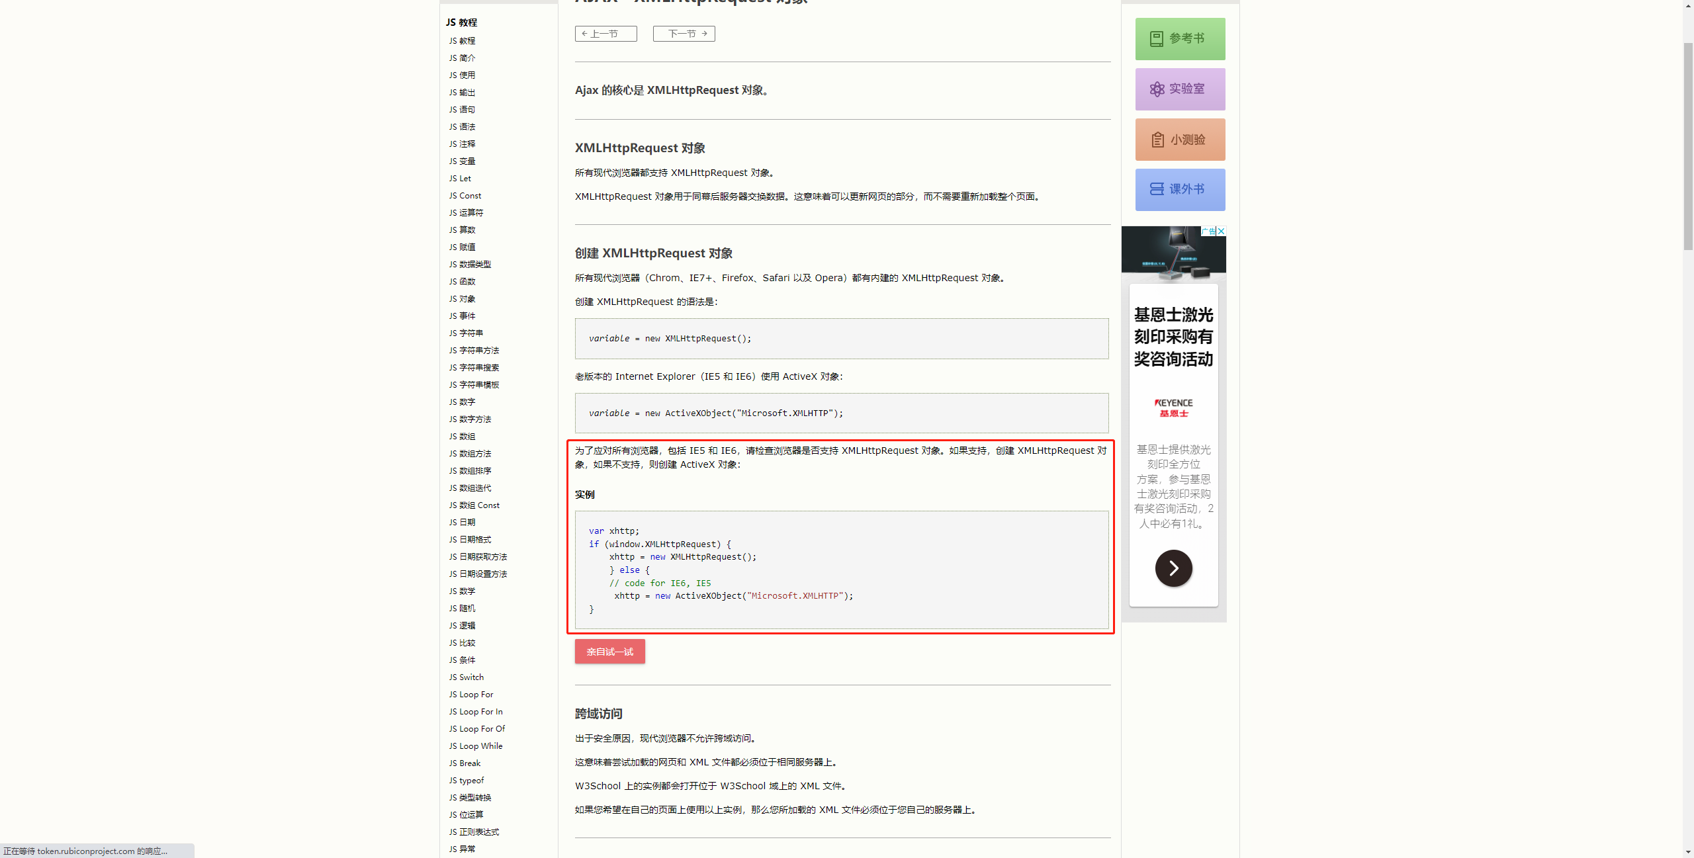
Task: Open the JS Const sidebar entry
Action: coord(464,195)
